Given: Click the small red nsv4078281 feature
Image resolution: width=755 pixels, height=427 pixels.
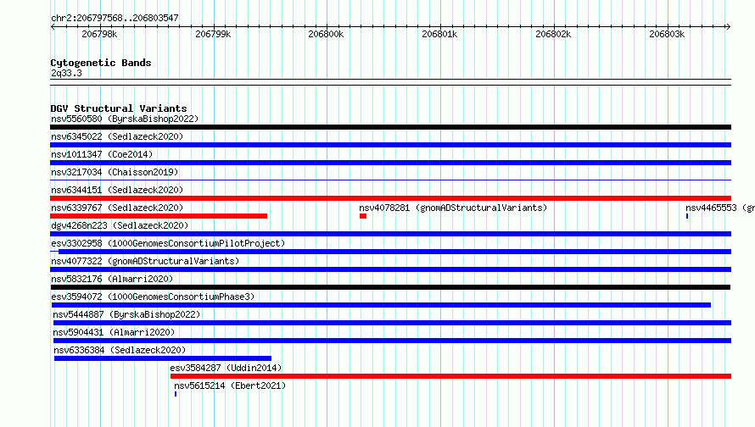Looking at the screenshot, I should pos(363,216).
